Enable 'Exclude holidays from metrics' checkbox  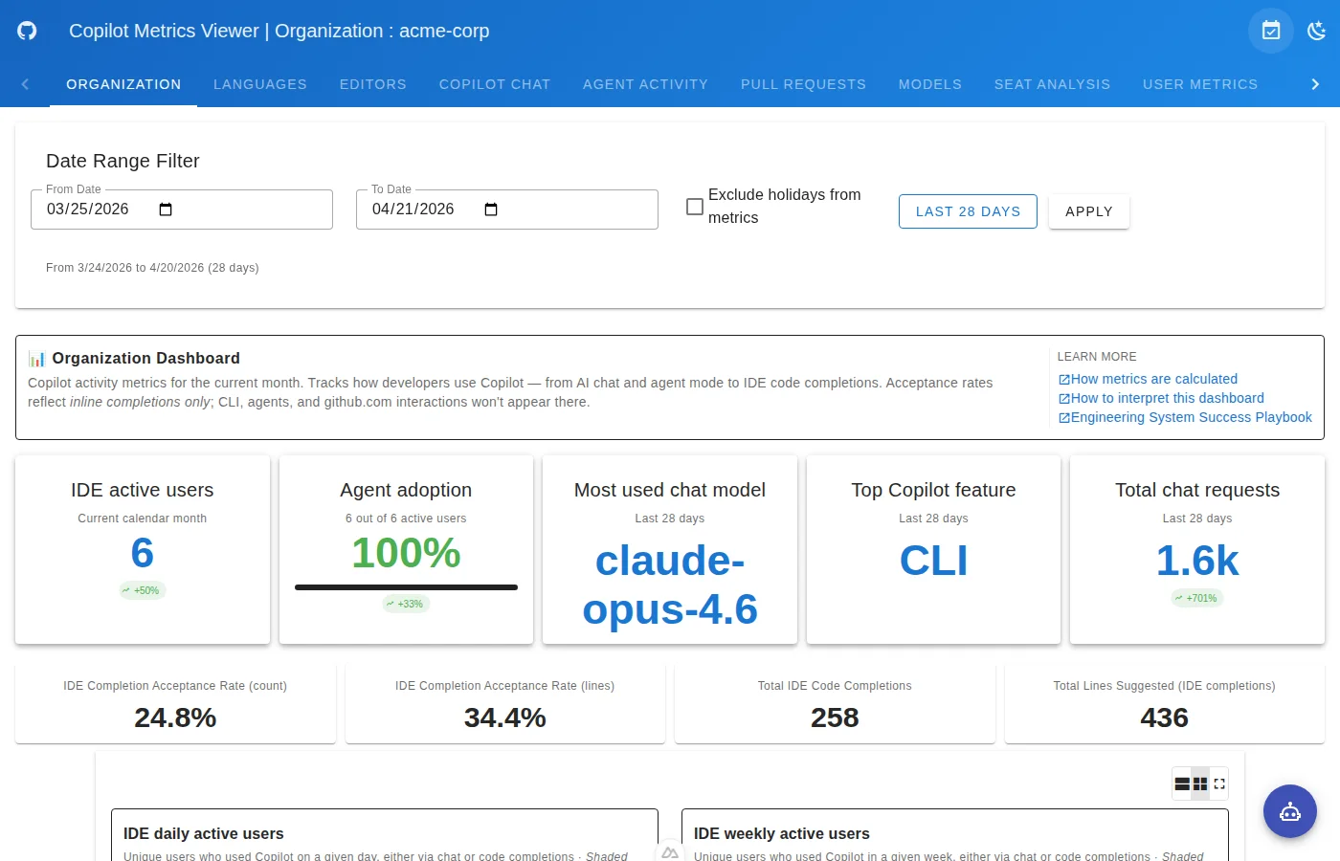695,207
